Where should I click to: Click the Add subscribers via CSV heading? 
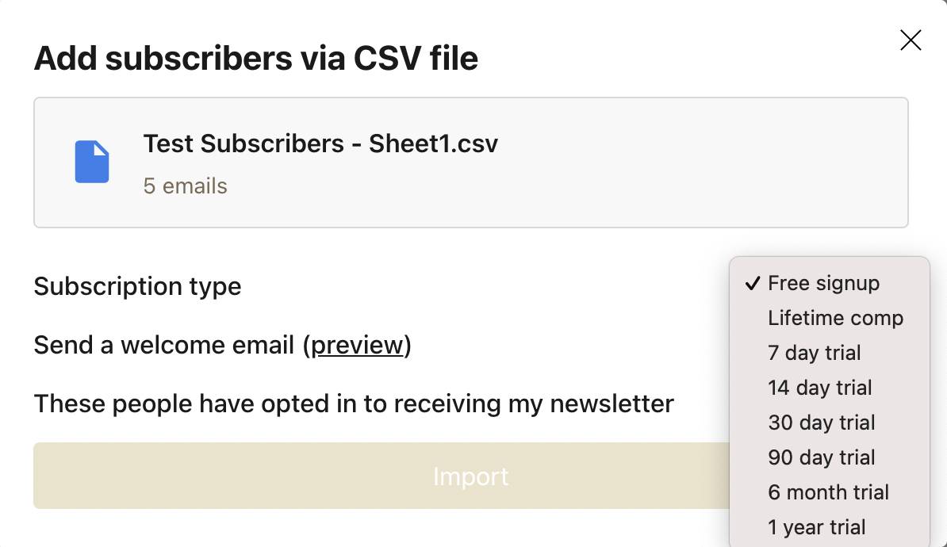(256, 59)
